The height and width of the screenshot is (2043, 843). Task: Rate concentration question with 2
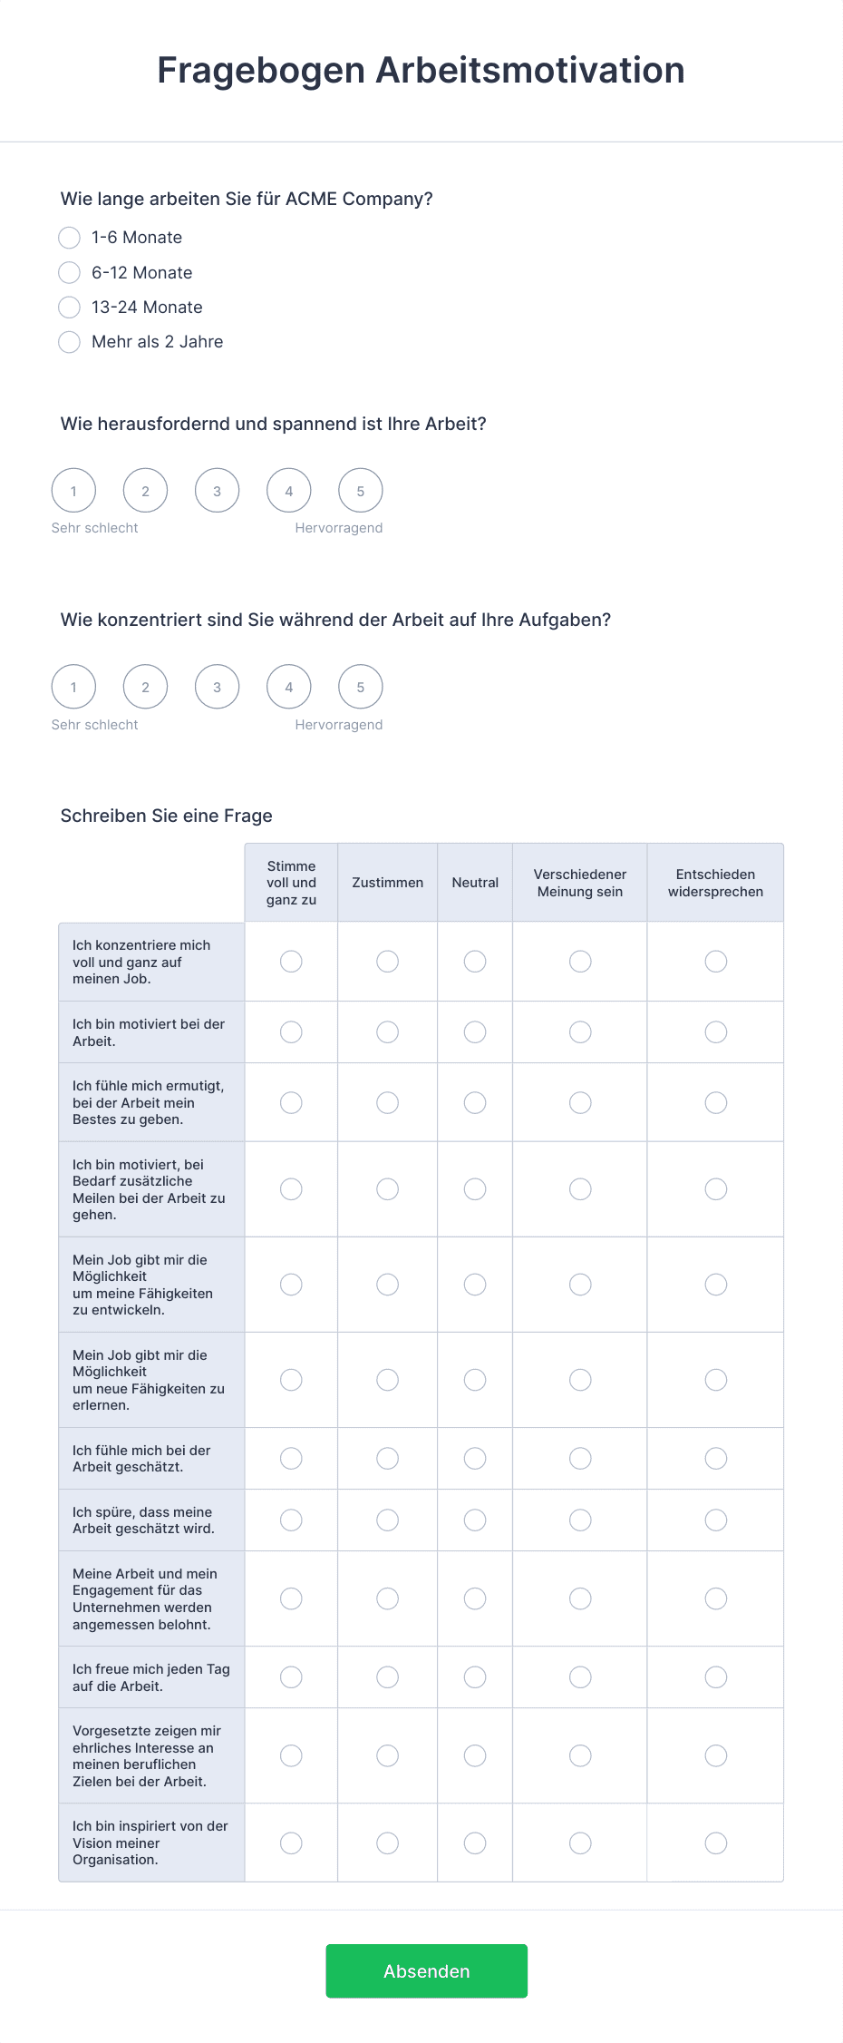[146, 687]
